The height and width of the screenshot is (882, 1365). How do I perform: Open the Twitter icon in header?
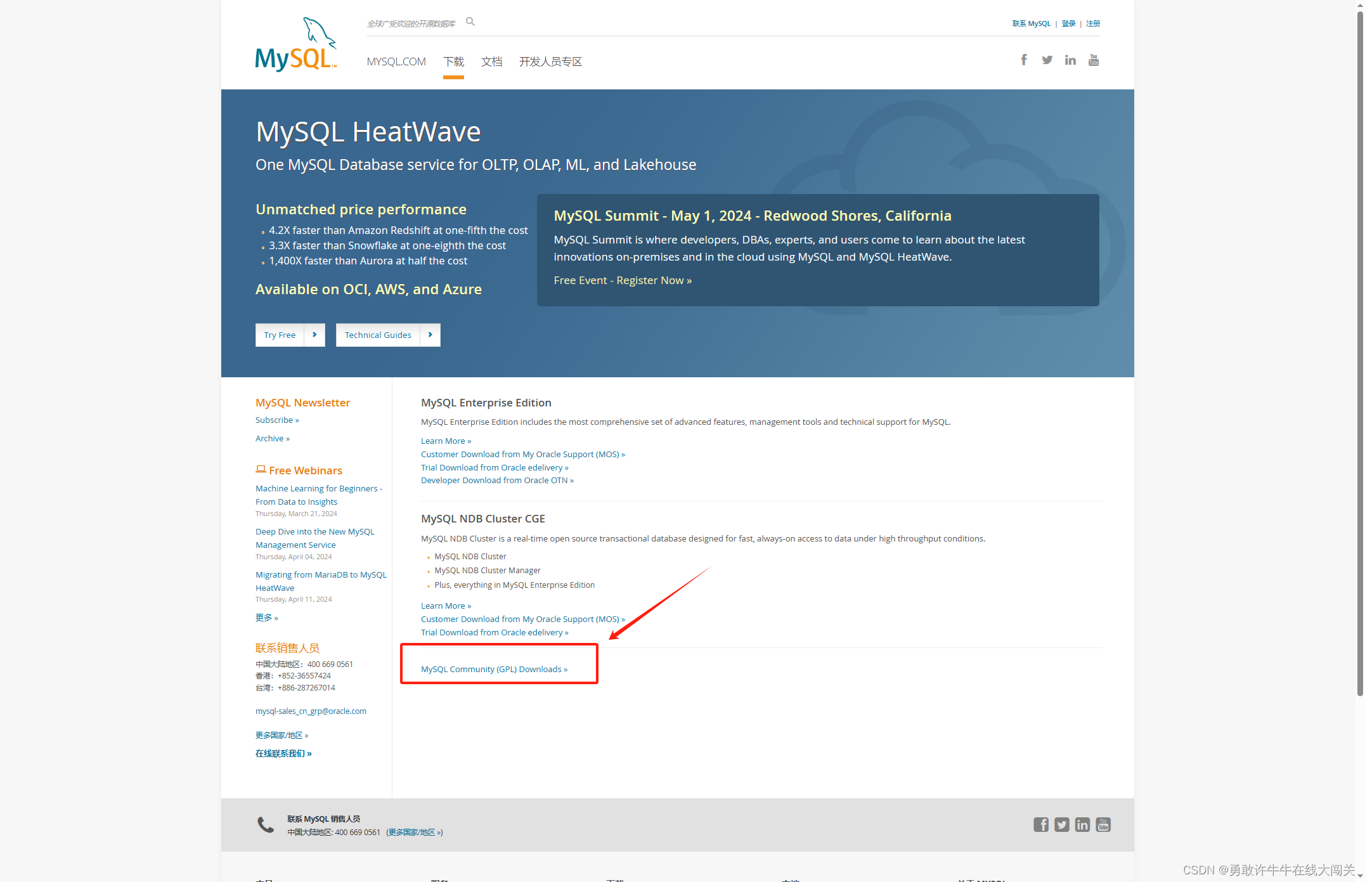1047,60
